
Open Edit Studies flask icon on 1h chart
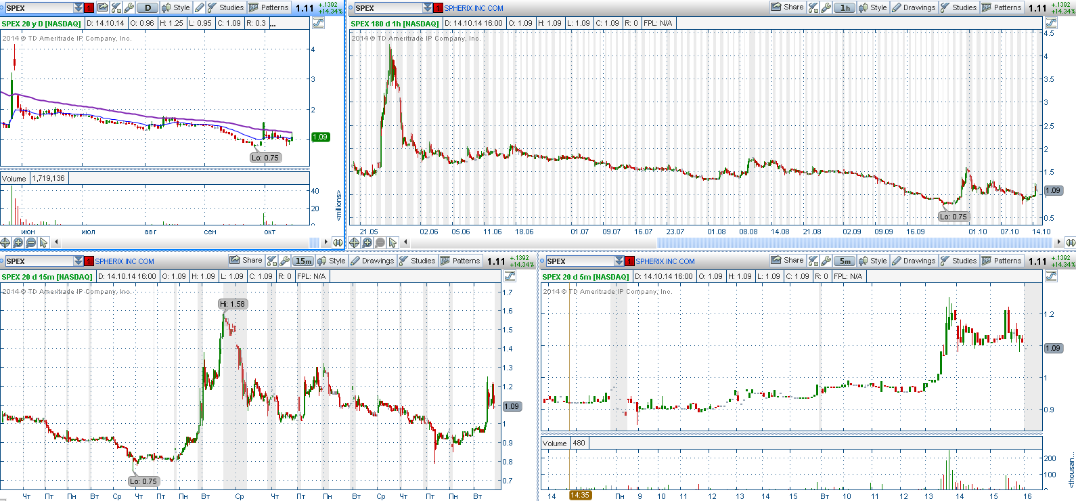(x=813, y=7)
